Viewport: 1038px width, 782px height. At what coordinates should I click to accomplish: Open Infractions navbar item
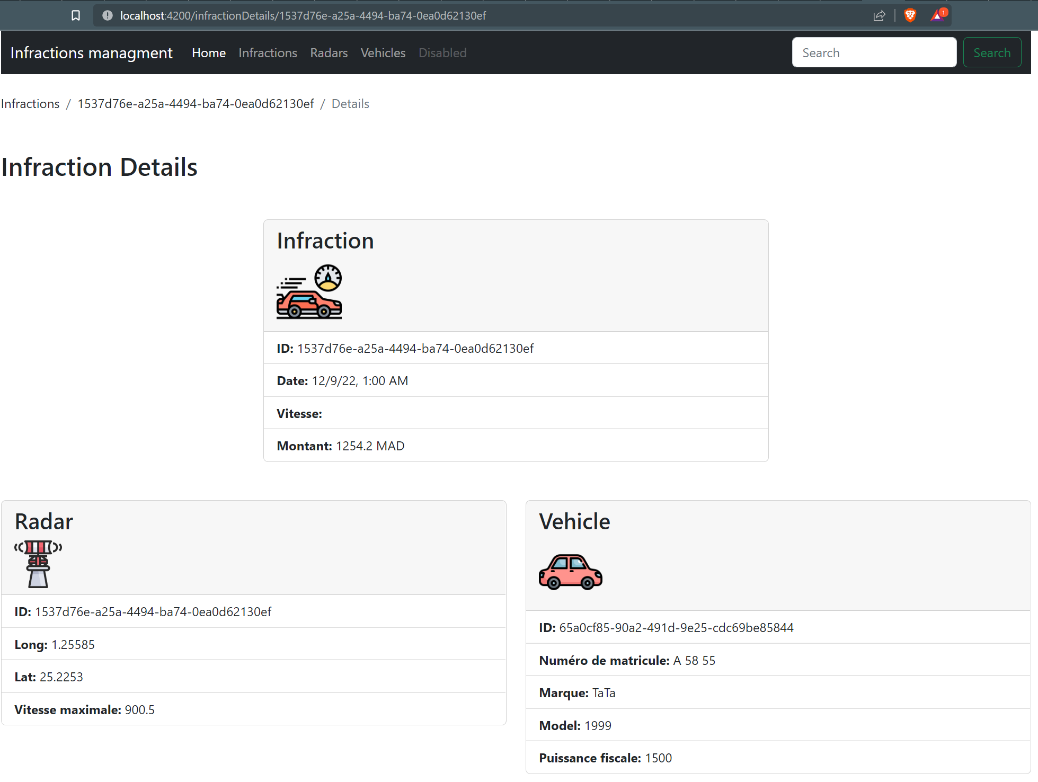point(268,53)
